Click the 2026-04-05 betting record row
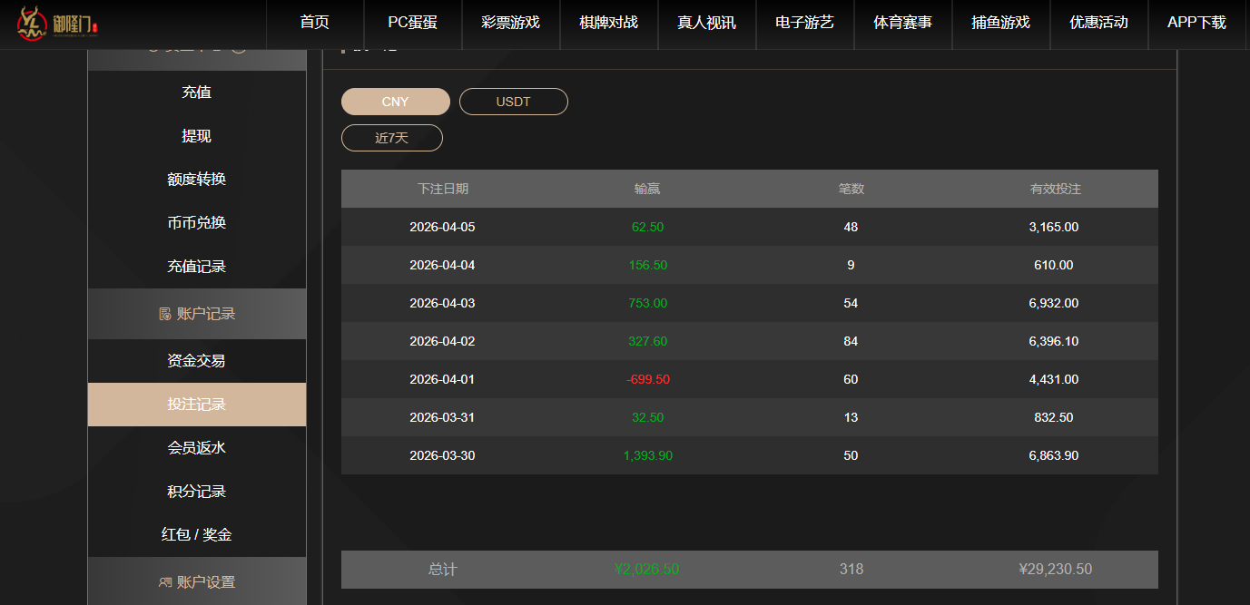The image size is (1250, 605). (x=749, y=227)
